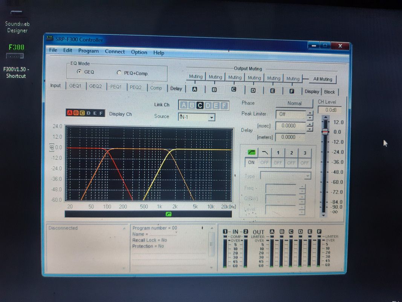Viewport: 402px width, 302px height.
Task: Click the CH Level fader handle
Action: [x=326, y=132]
